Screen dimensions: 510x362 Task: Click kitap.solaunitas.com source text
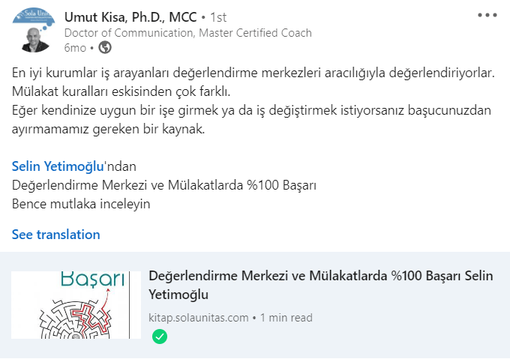pos(199,318)
